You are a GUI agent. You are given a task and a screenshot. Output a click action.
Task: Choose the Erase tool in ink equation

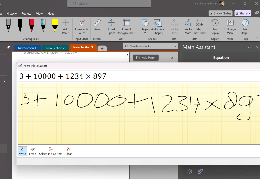(x=33, y=151)
